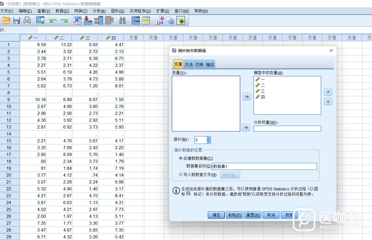Click the 确定 button

tap(216, 215)
